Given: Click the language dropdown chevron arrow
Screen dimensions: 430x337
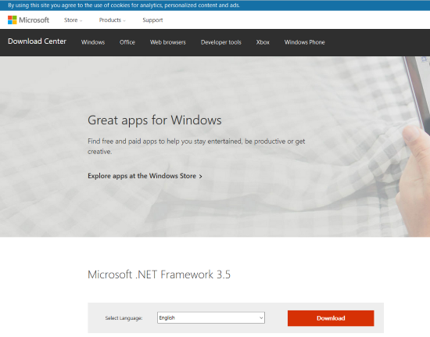Looking at the screenshot, I should 261,318.
